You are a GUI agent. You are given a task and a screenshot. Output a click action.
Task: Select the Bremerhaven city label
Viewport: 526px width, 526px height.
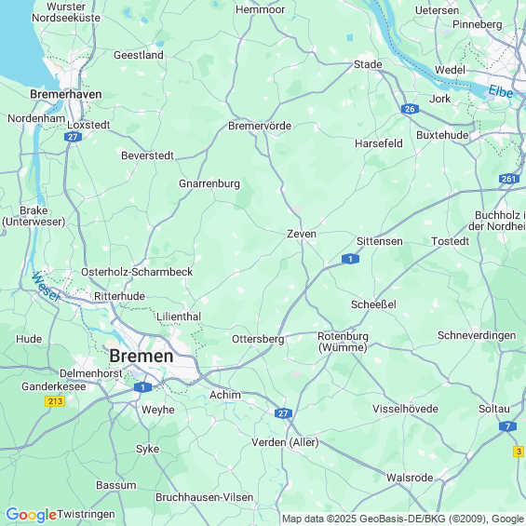[66, 94]
